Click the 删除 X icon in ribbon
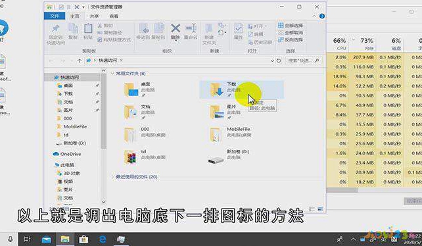 [x=176, y=28]
